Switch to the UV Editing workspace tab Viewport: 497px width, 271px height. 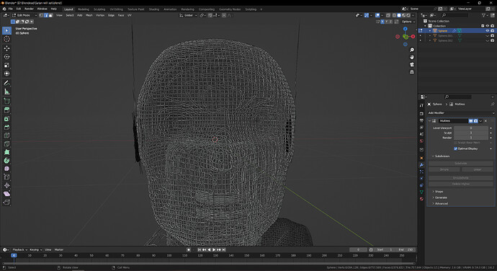116,9
